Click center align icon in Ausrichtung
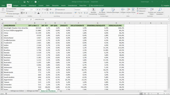The image size is (170, 95). (x=45, y=13)
